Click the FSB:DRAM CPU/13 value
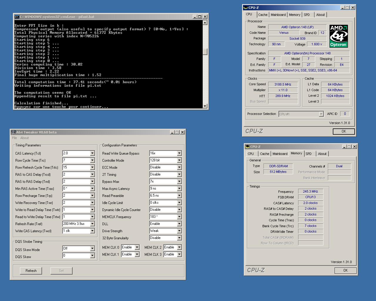 (x=310, y=197)
